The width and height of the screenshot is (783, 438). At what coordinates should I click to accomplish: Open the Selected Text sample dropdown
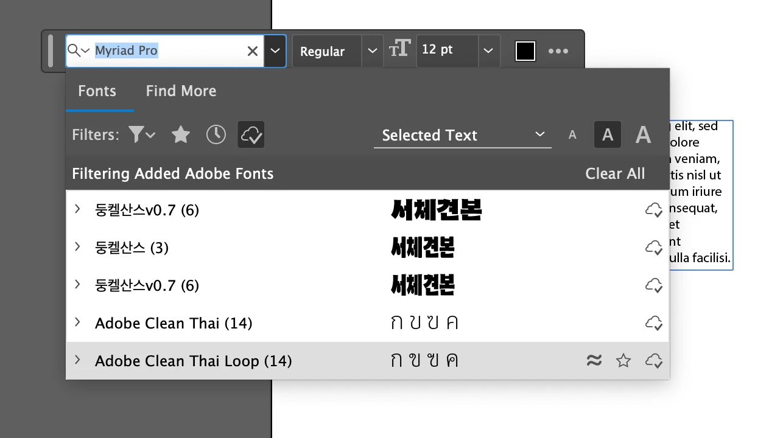pyautogui.click(x=463, y=135)
